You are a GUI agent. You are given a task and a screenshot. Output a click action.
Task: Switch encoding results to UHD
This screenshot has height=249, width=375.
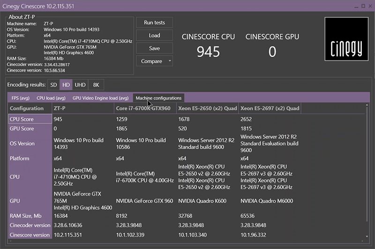coord(80,85)
